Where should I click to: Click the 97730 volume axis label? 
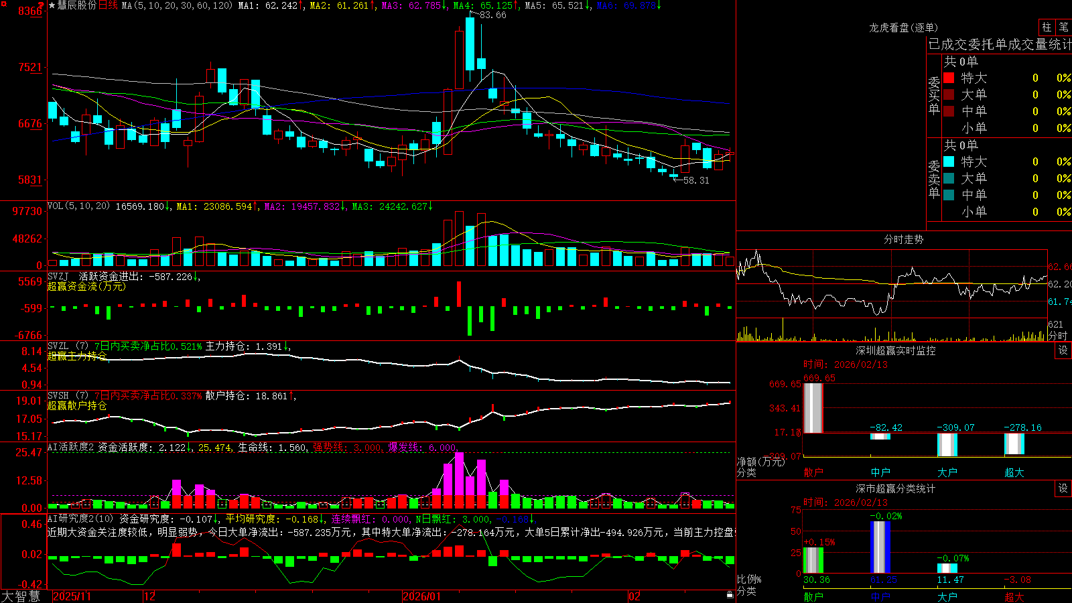[27, 211]
